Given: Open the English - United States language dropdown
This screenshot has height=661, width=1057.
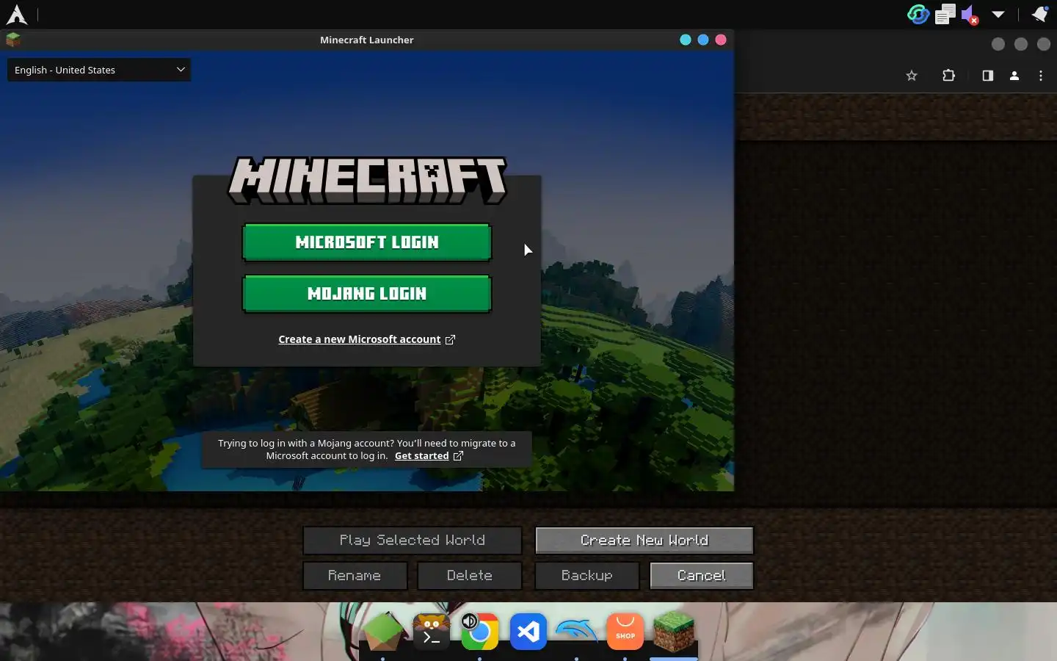Looking at the screenshot, I should coord(99,70).
